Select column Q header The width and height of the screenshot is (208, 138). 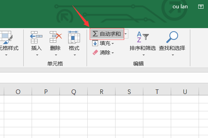point(74,91)
